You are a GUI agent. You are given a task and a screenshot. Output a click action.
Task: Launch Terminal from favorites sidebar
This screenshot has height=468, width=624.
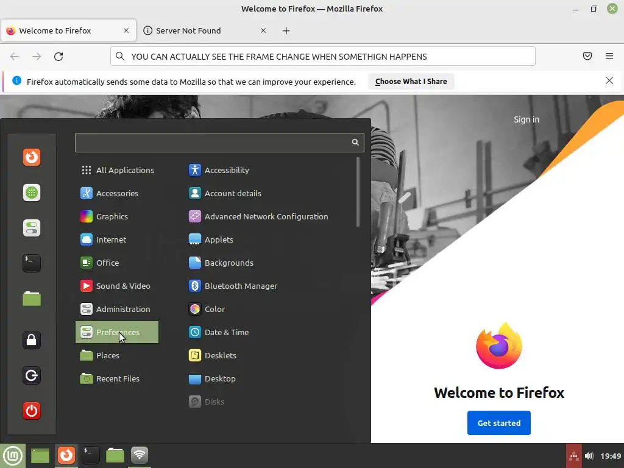[32, 263]
